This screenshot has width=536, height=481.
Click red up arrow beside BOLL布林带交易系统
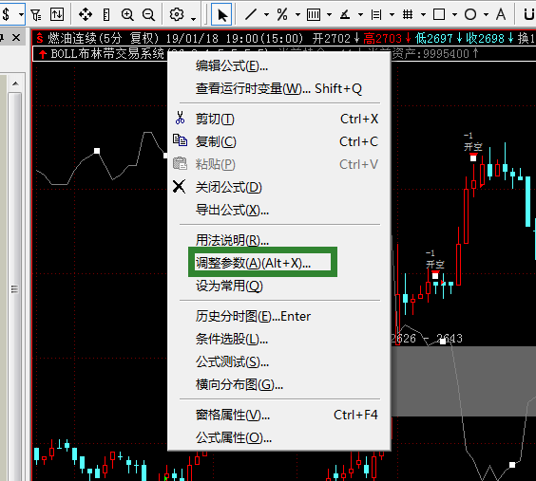point(43,54)
